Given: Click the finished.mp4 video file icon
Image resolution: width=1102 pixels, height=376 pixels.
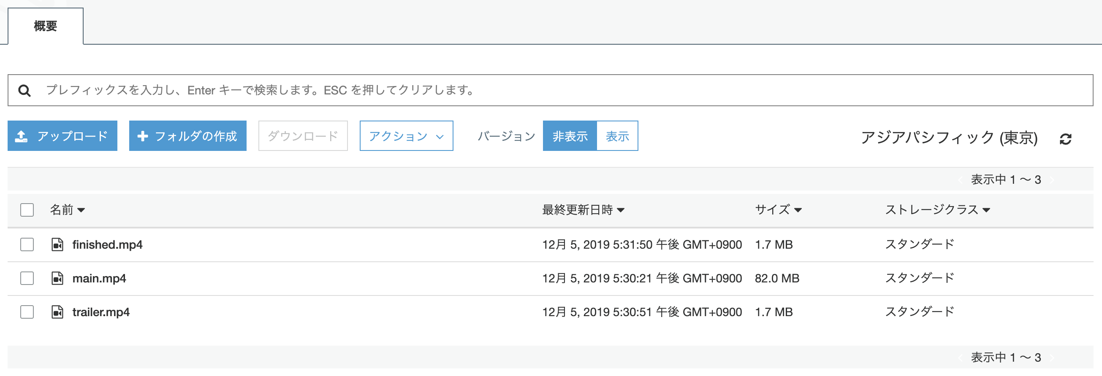Looking at the screenshot, I should pos(57,244).
